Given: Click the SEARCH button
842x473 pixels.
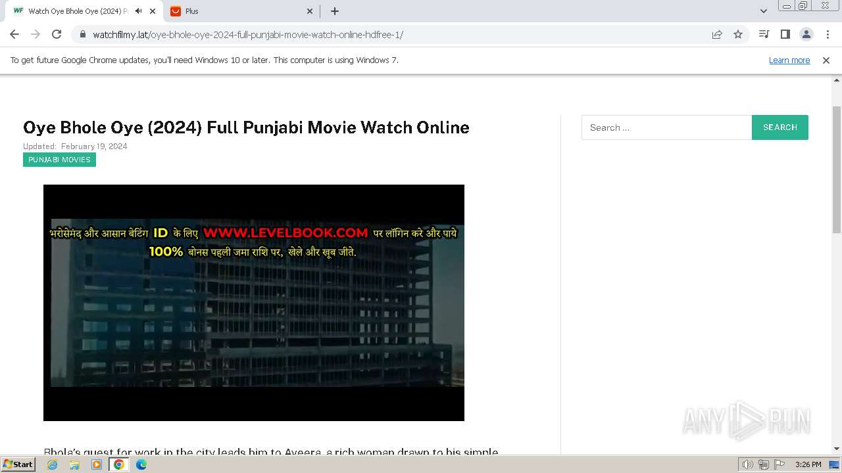Looking at the screenshot, I should pyautogui.click(x=780, y=127).
